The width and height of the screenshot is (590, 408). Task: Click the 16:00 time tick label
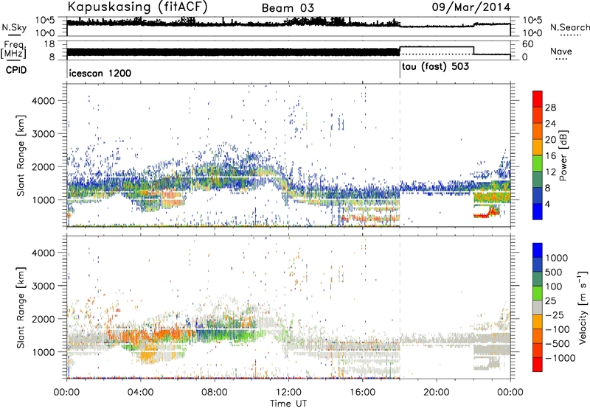pos(362,393)
